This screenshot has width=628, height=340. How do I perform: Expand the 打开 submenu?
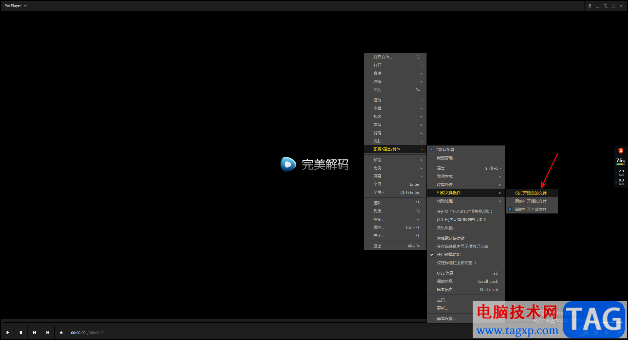click(395, 65)
